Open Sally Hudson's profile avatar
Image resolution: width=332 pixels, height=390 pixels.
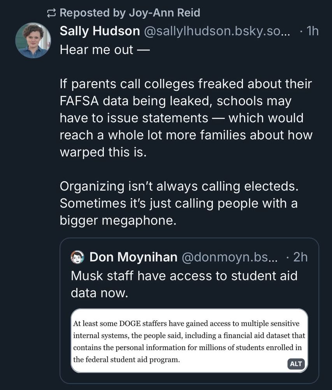coord(33,40)
